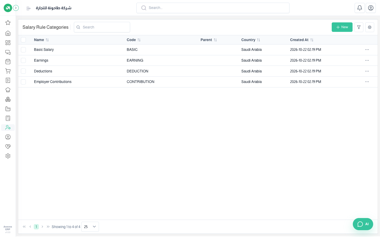Open the filter funnel for the table

point(359,27)
